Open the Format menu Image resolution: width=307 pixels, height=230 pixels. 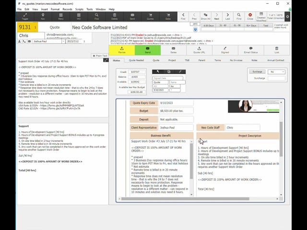click(x=55, y=9)
